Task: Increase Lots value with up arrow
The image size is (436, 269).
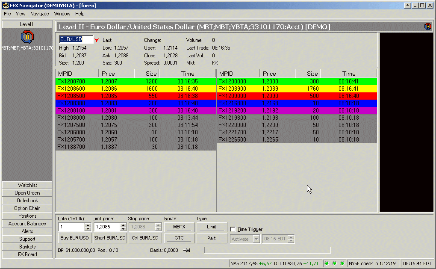Action: pos(88,225)
